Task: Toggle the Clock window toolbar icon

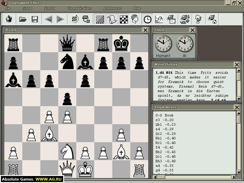Action: click(x=147, y=19)
